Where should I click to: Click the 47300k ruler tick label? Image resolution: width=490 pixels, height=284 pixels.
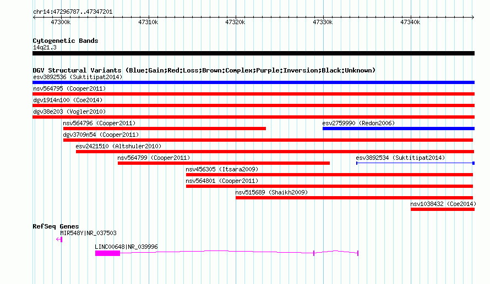pos(61,22)
